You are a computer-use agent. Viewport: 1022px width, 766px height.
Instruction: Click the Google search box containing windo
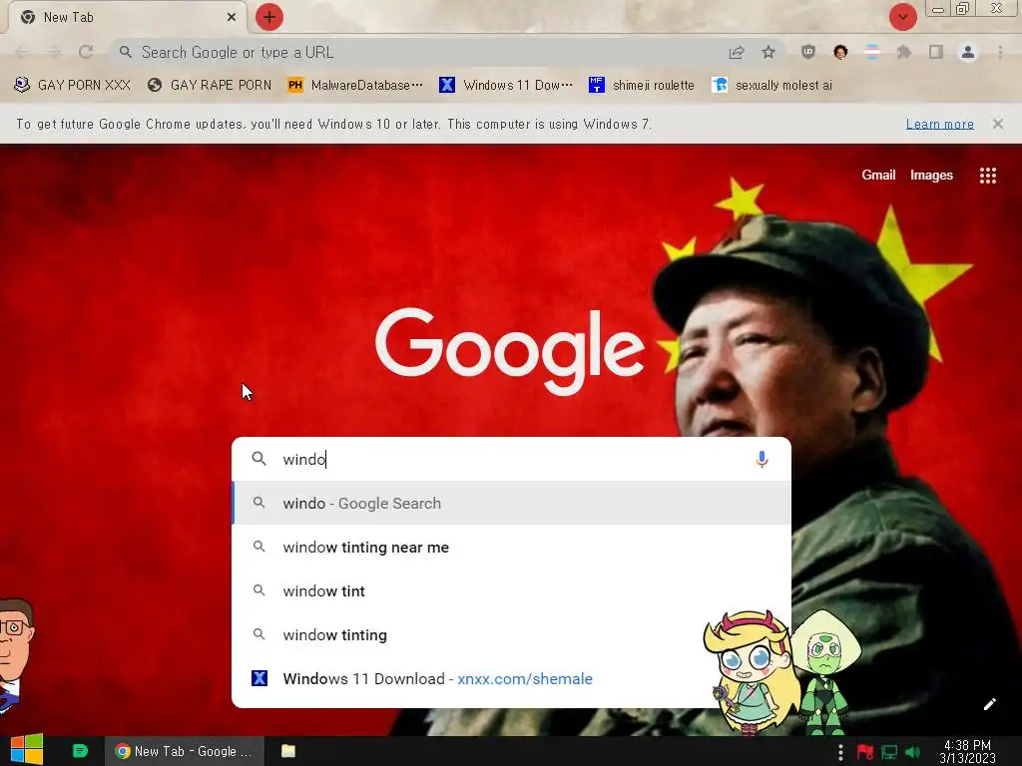512,459
